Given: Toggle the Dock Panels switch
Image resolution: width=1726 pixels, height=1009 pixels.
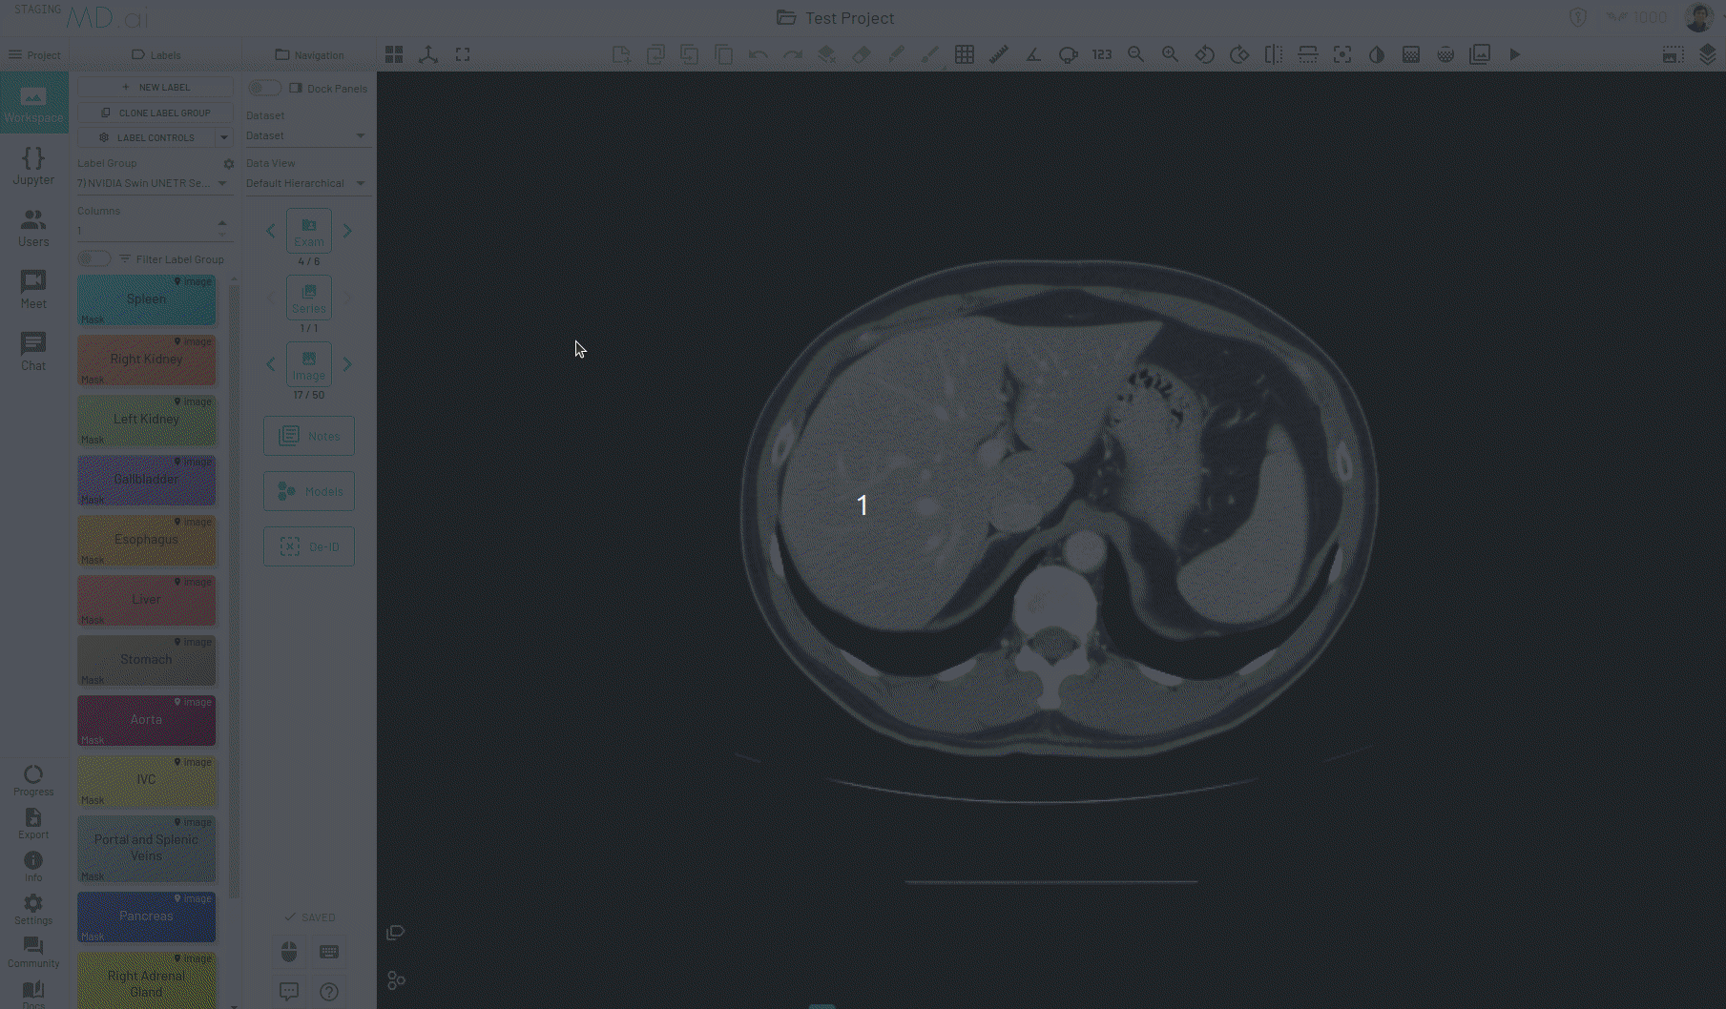Looking at the screenshot, I should [x=264, y=88].
